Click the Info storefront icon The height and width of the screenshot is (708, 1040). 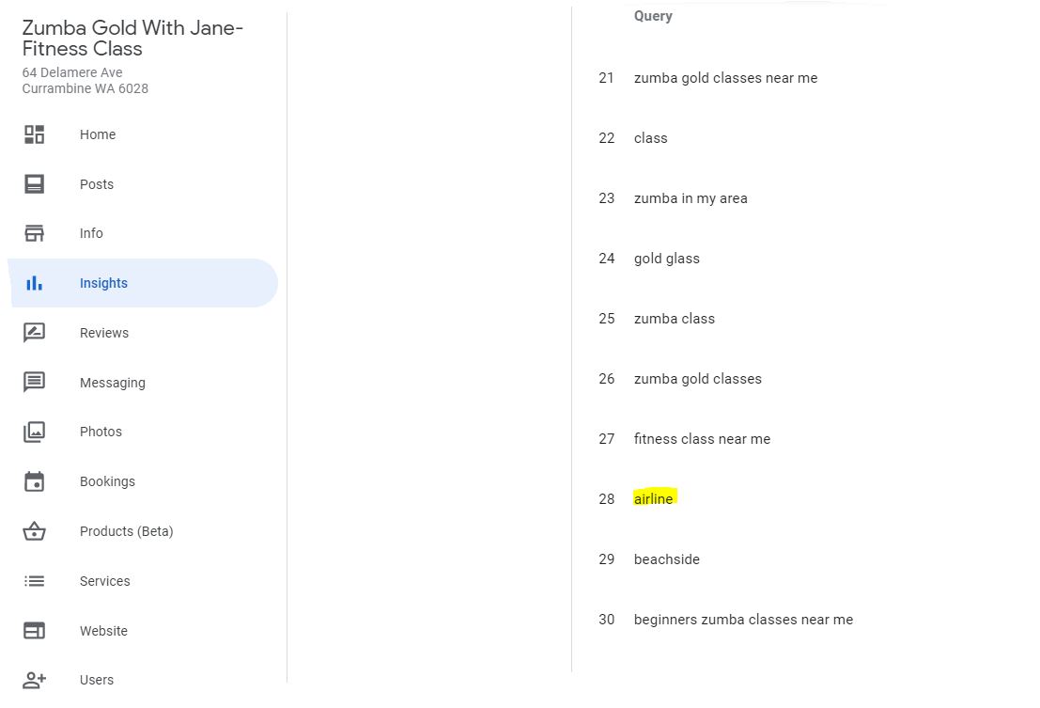tap(35, 233)
